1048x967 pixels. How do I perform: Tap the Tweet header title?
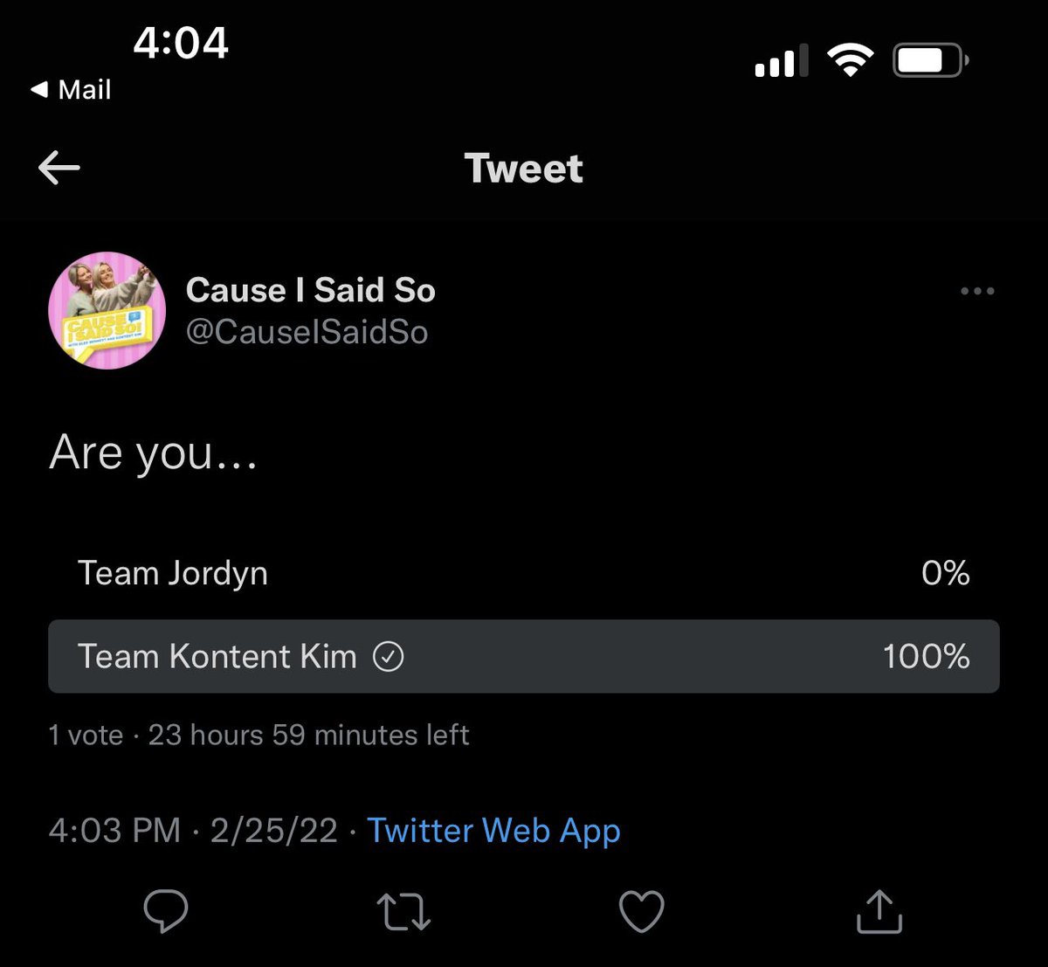click(x=524, y=168)
